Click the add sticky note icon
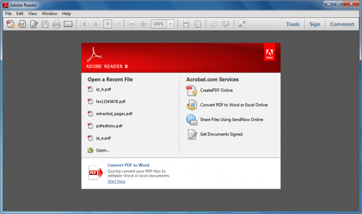362x214 pixels. coord(214,24)
